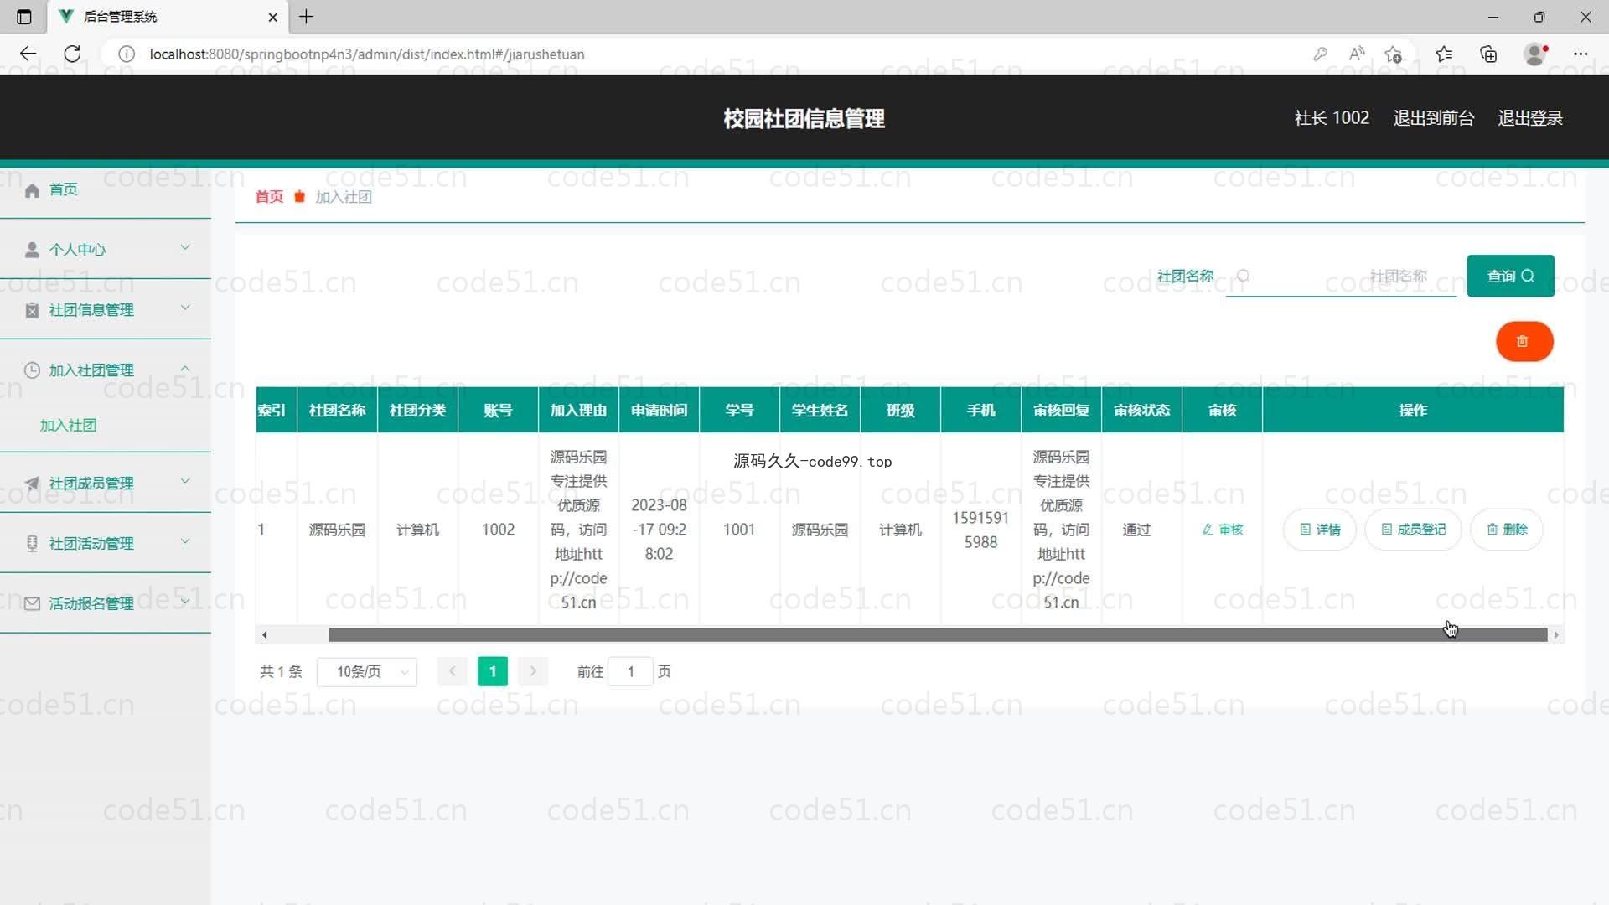Click the 学号 cell 1001

[x=739, y=530]
